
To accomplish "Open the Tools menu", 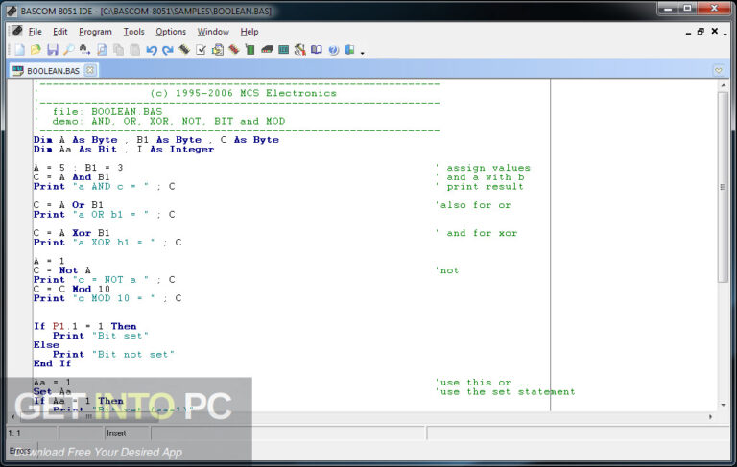I will 133,32.
